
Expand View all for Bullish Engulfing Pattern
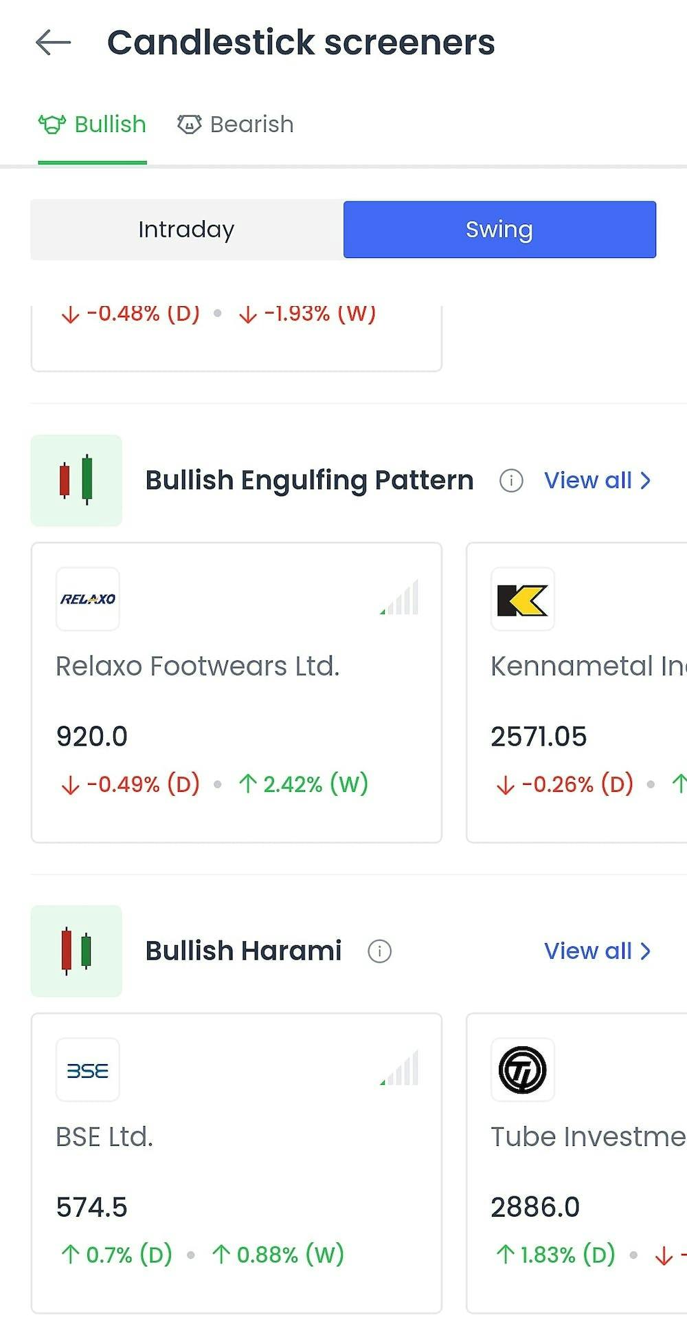[x=597, y=480]
